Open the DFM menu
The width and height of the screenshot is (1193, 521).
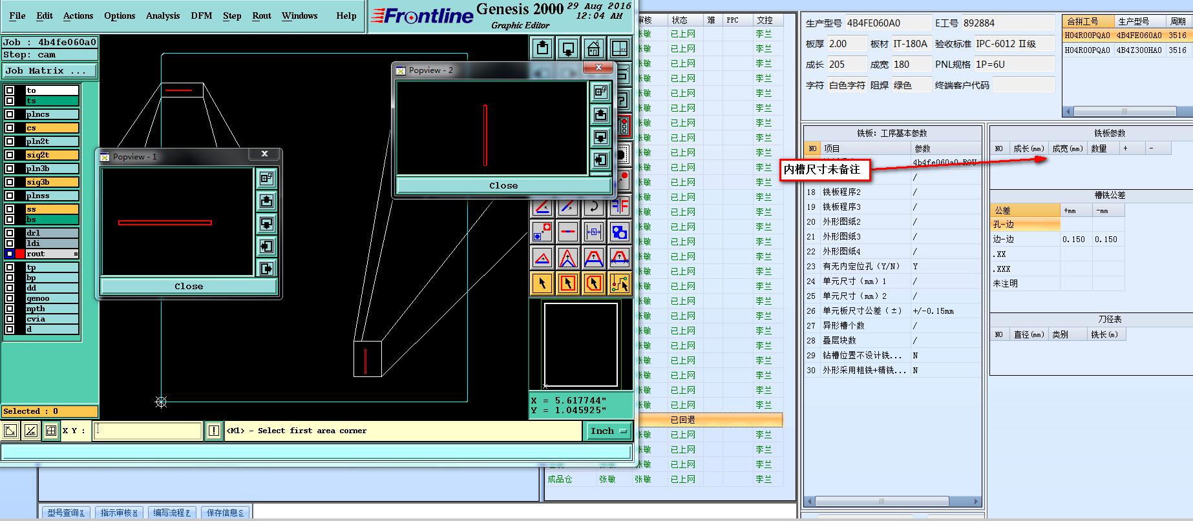pyautogui.click(x=202, y=15)
